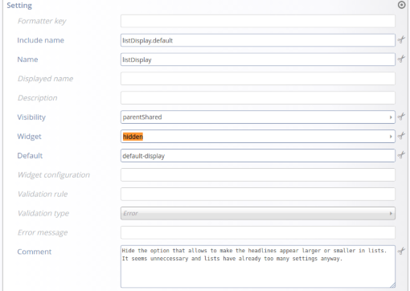Open the Widget dropdown showing hidden

pos(258,137)
